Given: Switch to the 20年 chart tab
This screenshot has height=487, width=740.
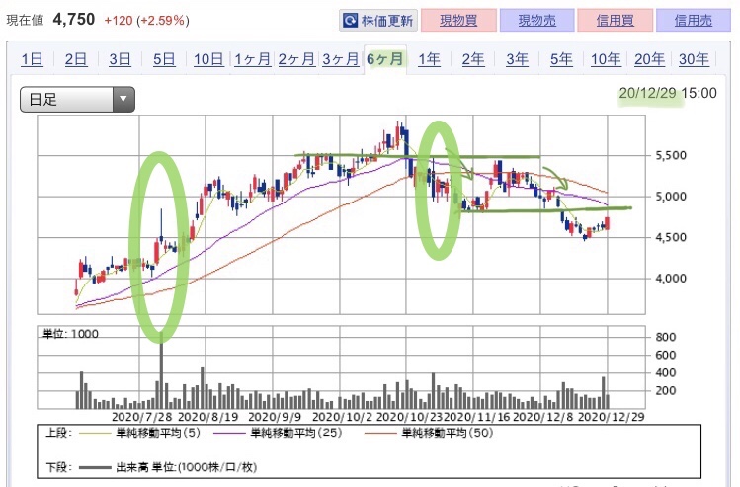Looking at the screenshot, I should point(649,59).
